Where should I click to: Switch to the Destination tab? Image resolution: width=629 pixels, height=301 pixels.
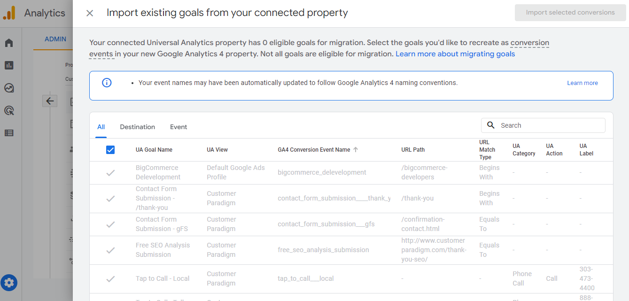pos(137,127)
